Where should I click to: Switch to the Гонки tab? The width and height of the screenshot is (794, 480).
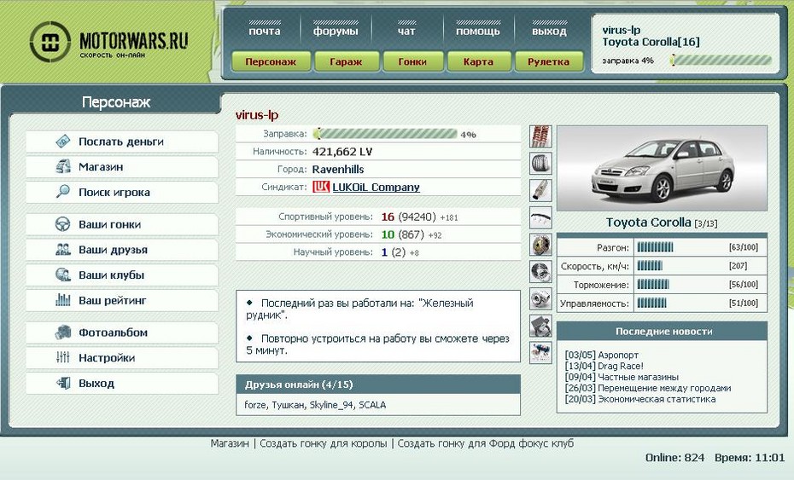412,61
